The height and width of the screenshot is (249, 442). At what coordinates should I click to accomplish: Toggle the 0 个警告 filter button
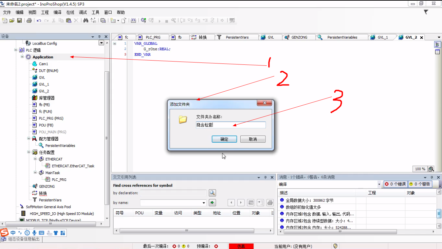(x=419, y=184)
